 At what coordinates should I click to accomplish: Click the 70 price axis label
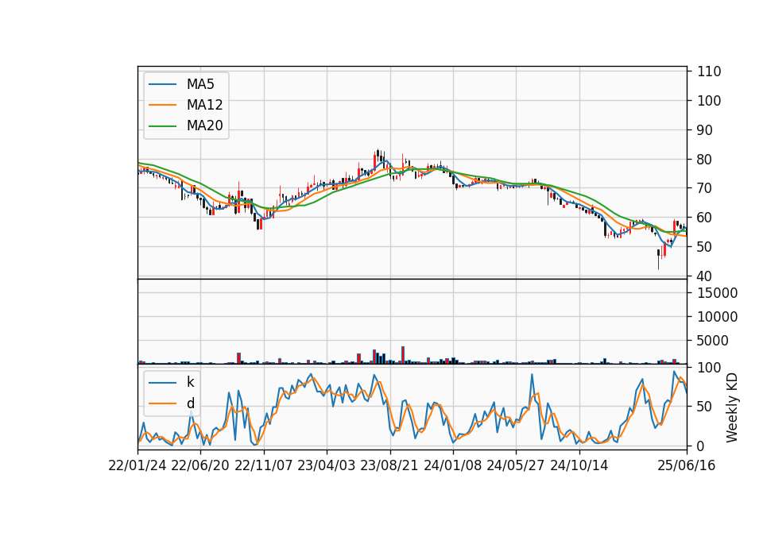point(705,188)
